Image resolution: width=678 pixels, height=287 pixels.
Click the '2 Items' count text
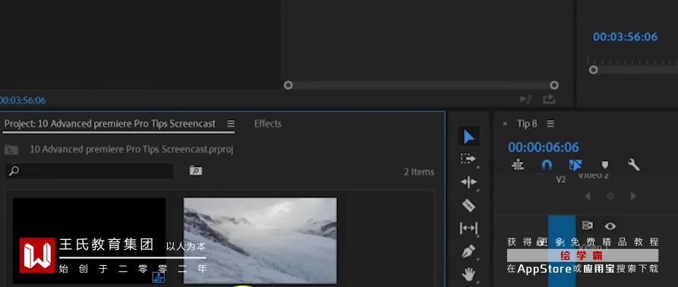coord(419,172)
